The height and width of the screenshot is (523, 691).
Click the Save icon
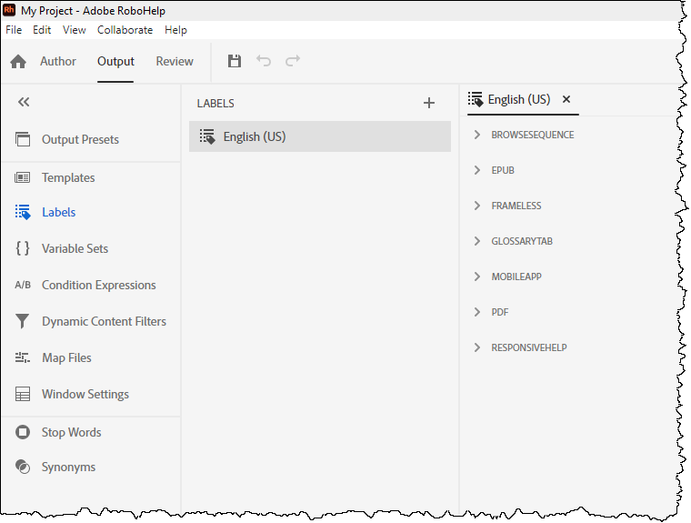point(235,62)
